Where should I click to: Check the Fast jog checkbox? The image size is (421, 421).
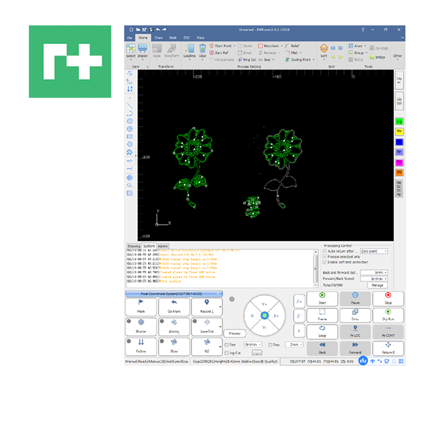(227, 344)
